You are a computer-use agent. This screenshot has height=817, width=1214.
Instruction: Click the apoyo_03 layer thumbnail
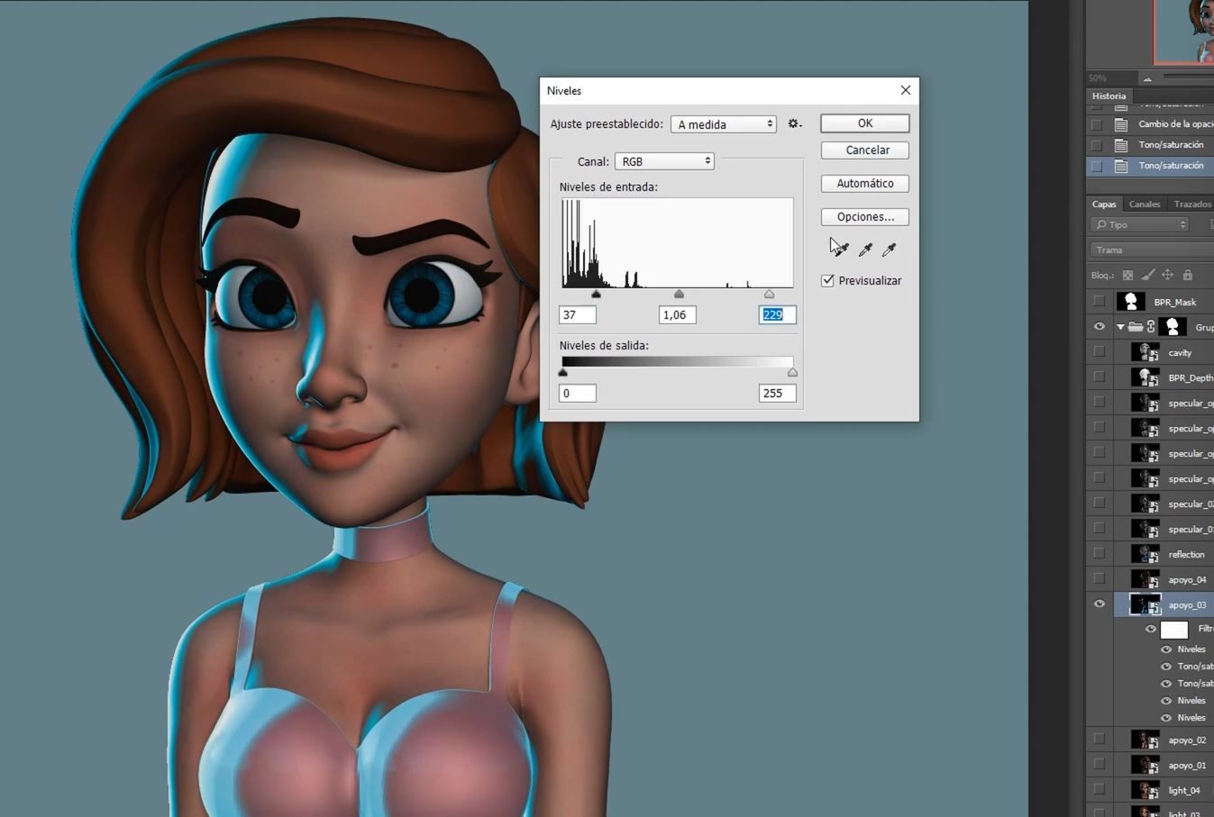1146,604
